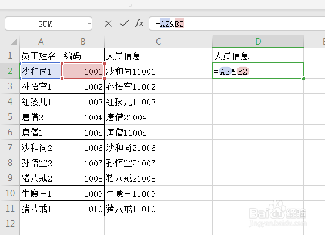Screen dimensions: 325x235
Task: Click cell C1 人员信息
Action: tap(158, 56)
